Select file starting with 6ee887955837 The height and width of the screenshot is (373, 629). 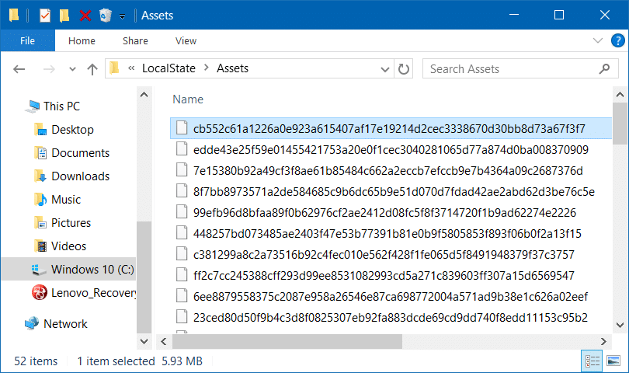point(390,296)
